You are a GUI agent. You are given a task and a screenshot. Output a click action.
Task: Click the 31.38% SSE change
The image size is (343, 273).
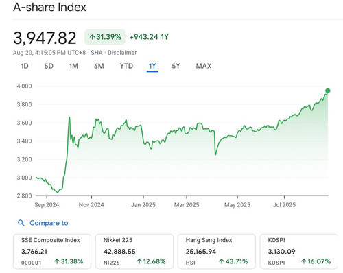pos(69,261)
